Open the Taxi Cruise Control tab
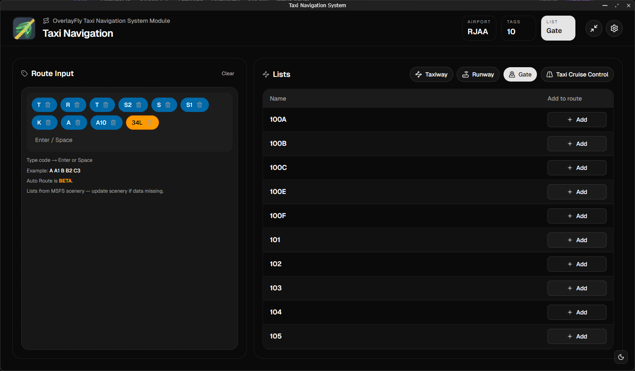635x371 pixels. click(577, 74)
